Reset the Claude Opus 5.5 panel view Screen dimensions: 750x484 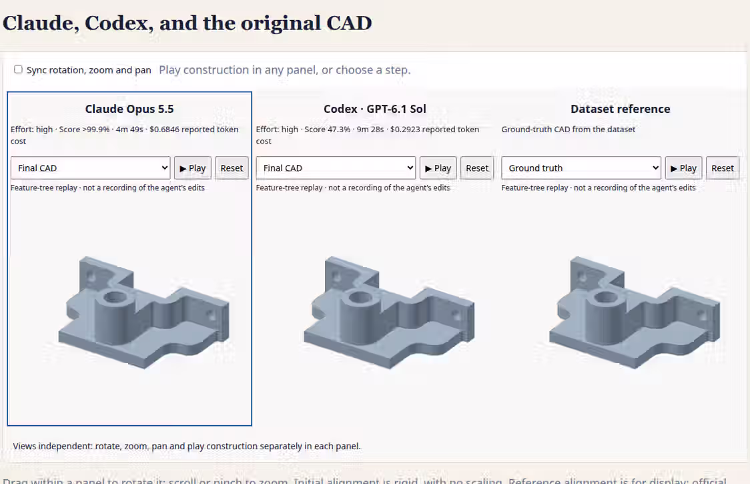pos(232,168)
